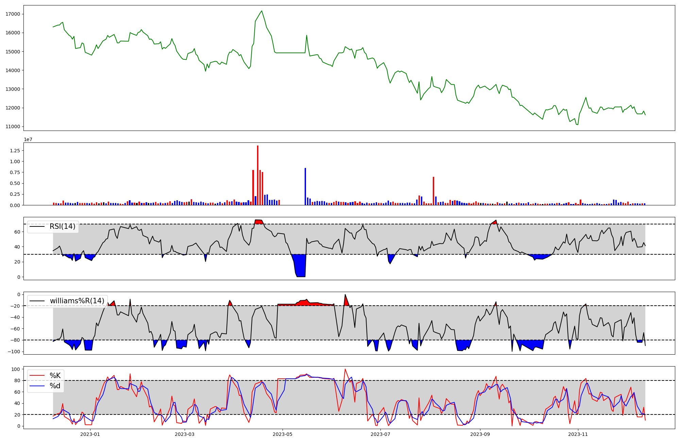Click the 17000 price axis label
The image size is (680, 442).
tap(13, 14)
